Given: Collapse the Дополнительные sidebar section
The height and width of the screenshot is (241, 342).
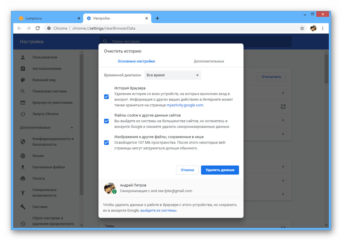Looking at the screenshot, I should [71, 128].
